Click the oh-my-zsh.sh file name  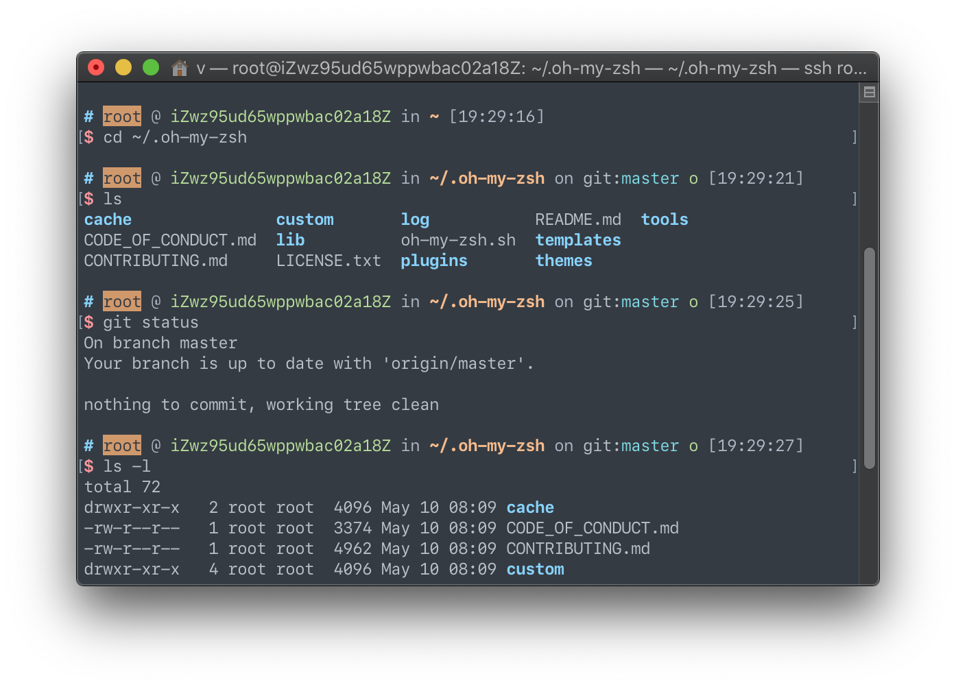click(x=458, y=240)
